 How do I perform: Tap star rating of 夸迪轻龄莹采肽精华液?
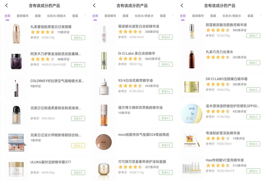[218, 138]
